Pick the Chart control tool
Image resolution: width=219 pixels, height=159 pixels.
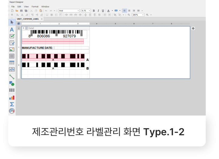pyautogui.click(x=12, y=98)
